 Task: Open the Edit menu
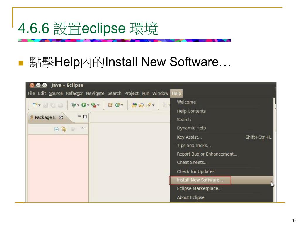tap(42, 93)
